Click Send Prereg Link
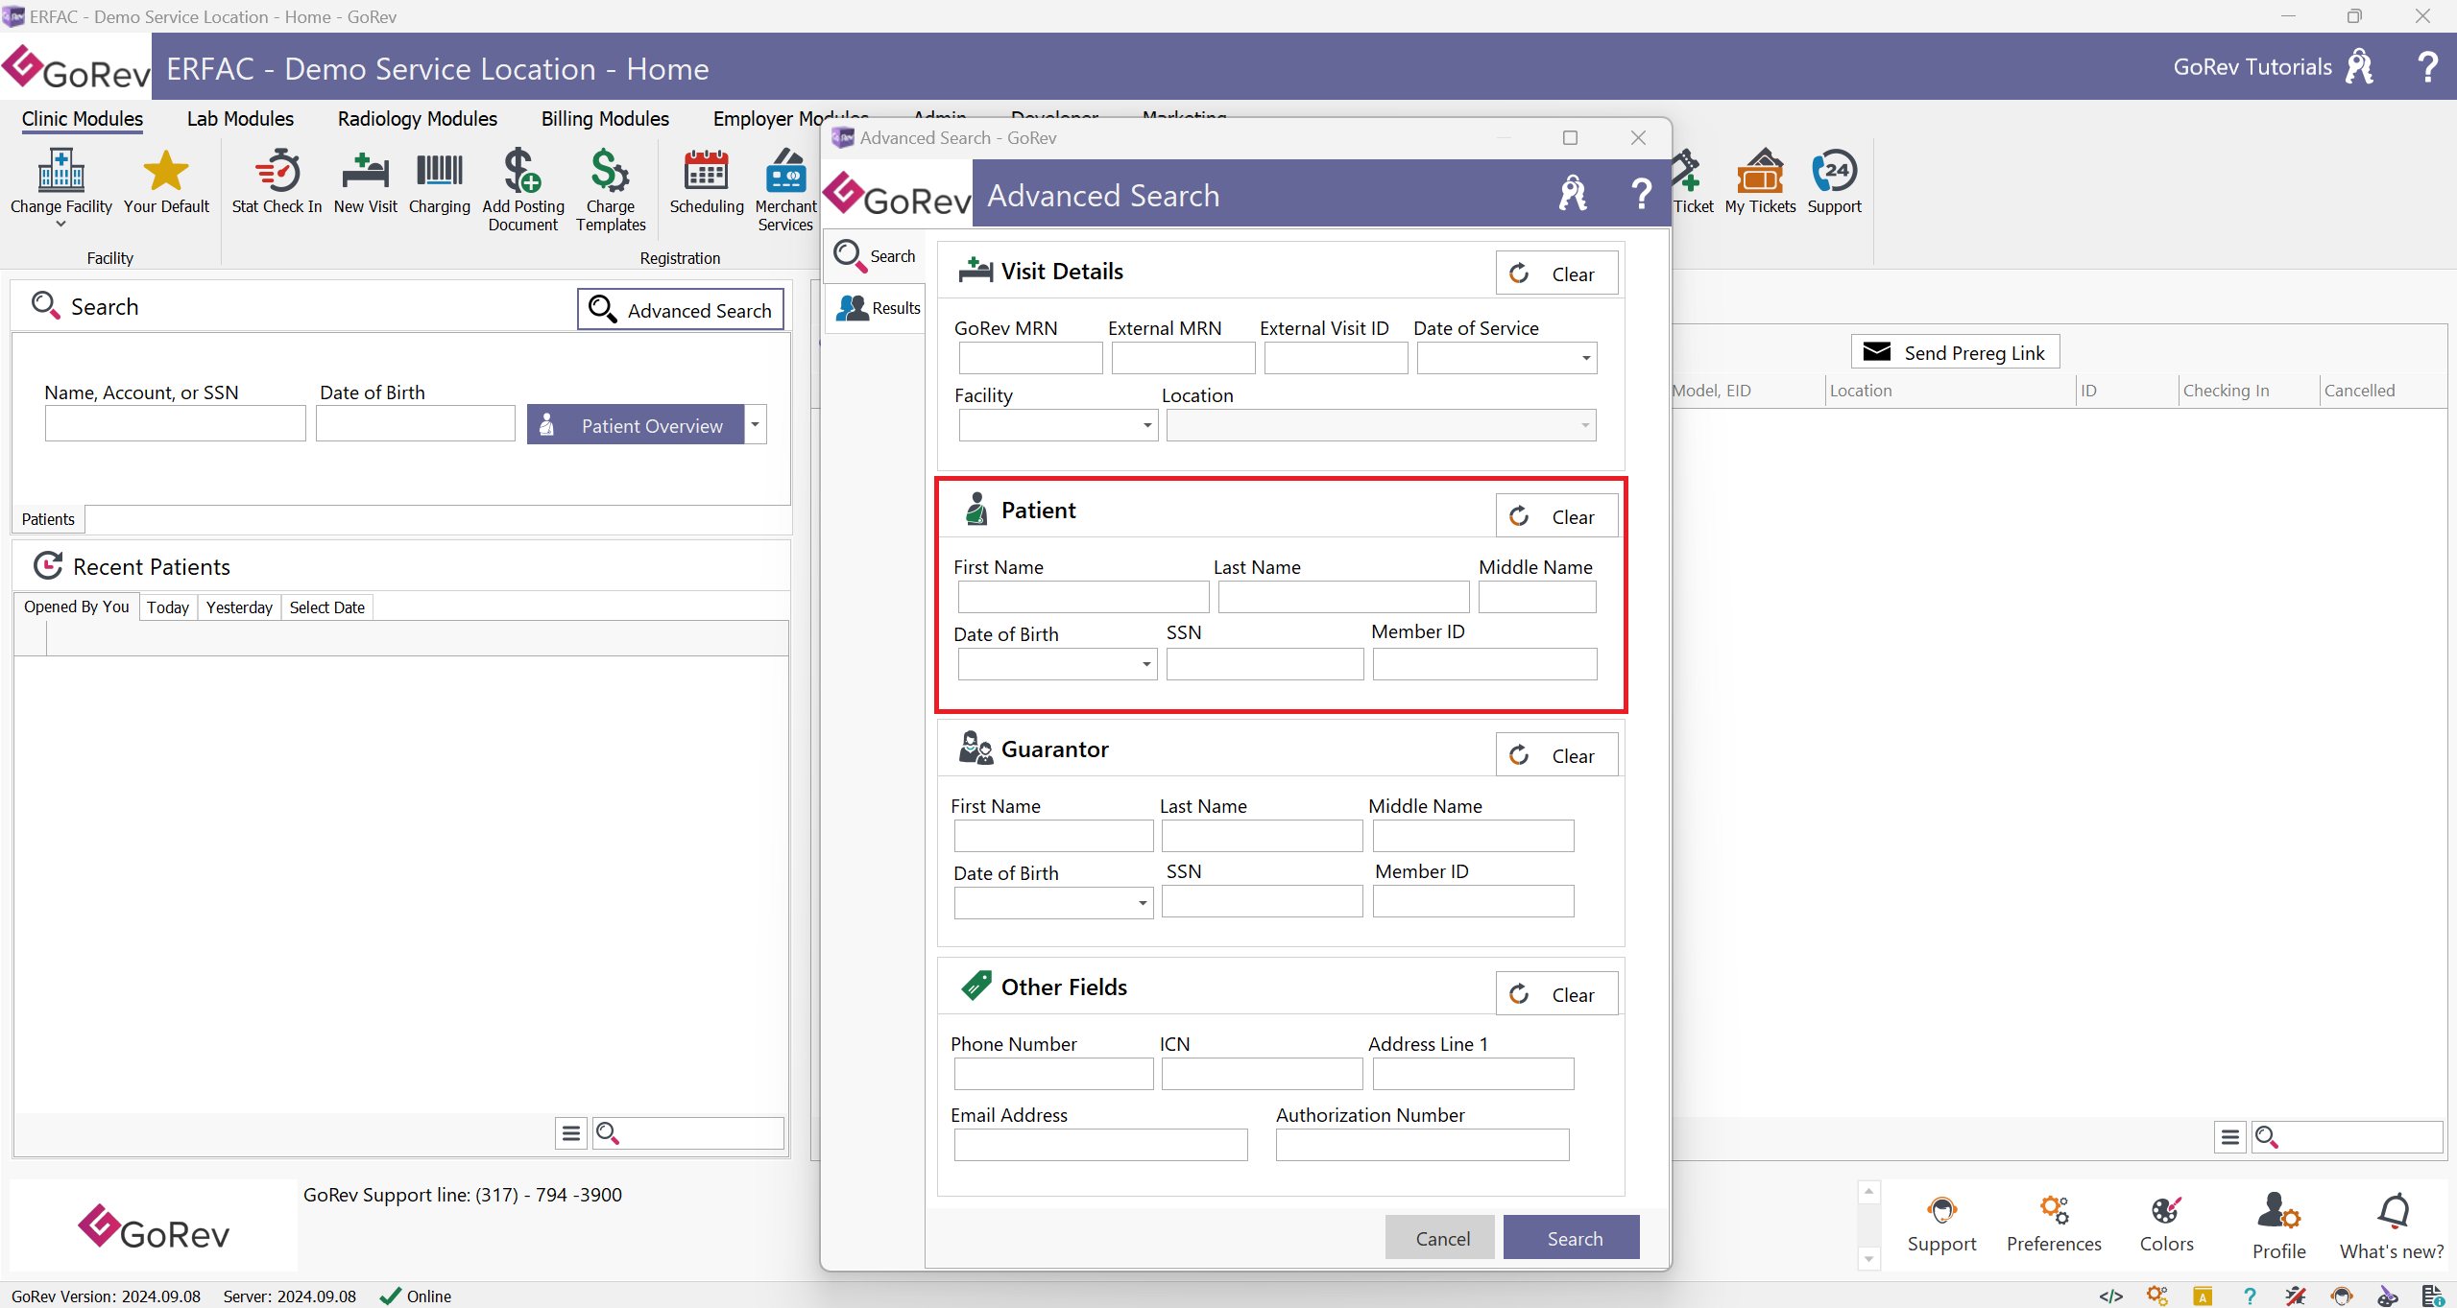This screenshot has height=1308, width=2457. pos(1955,352)
